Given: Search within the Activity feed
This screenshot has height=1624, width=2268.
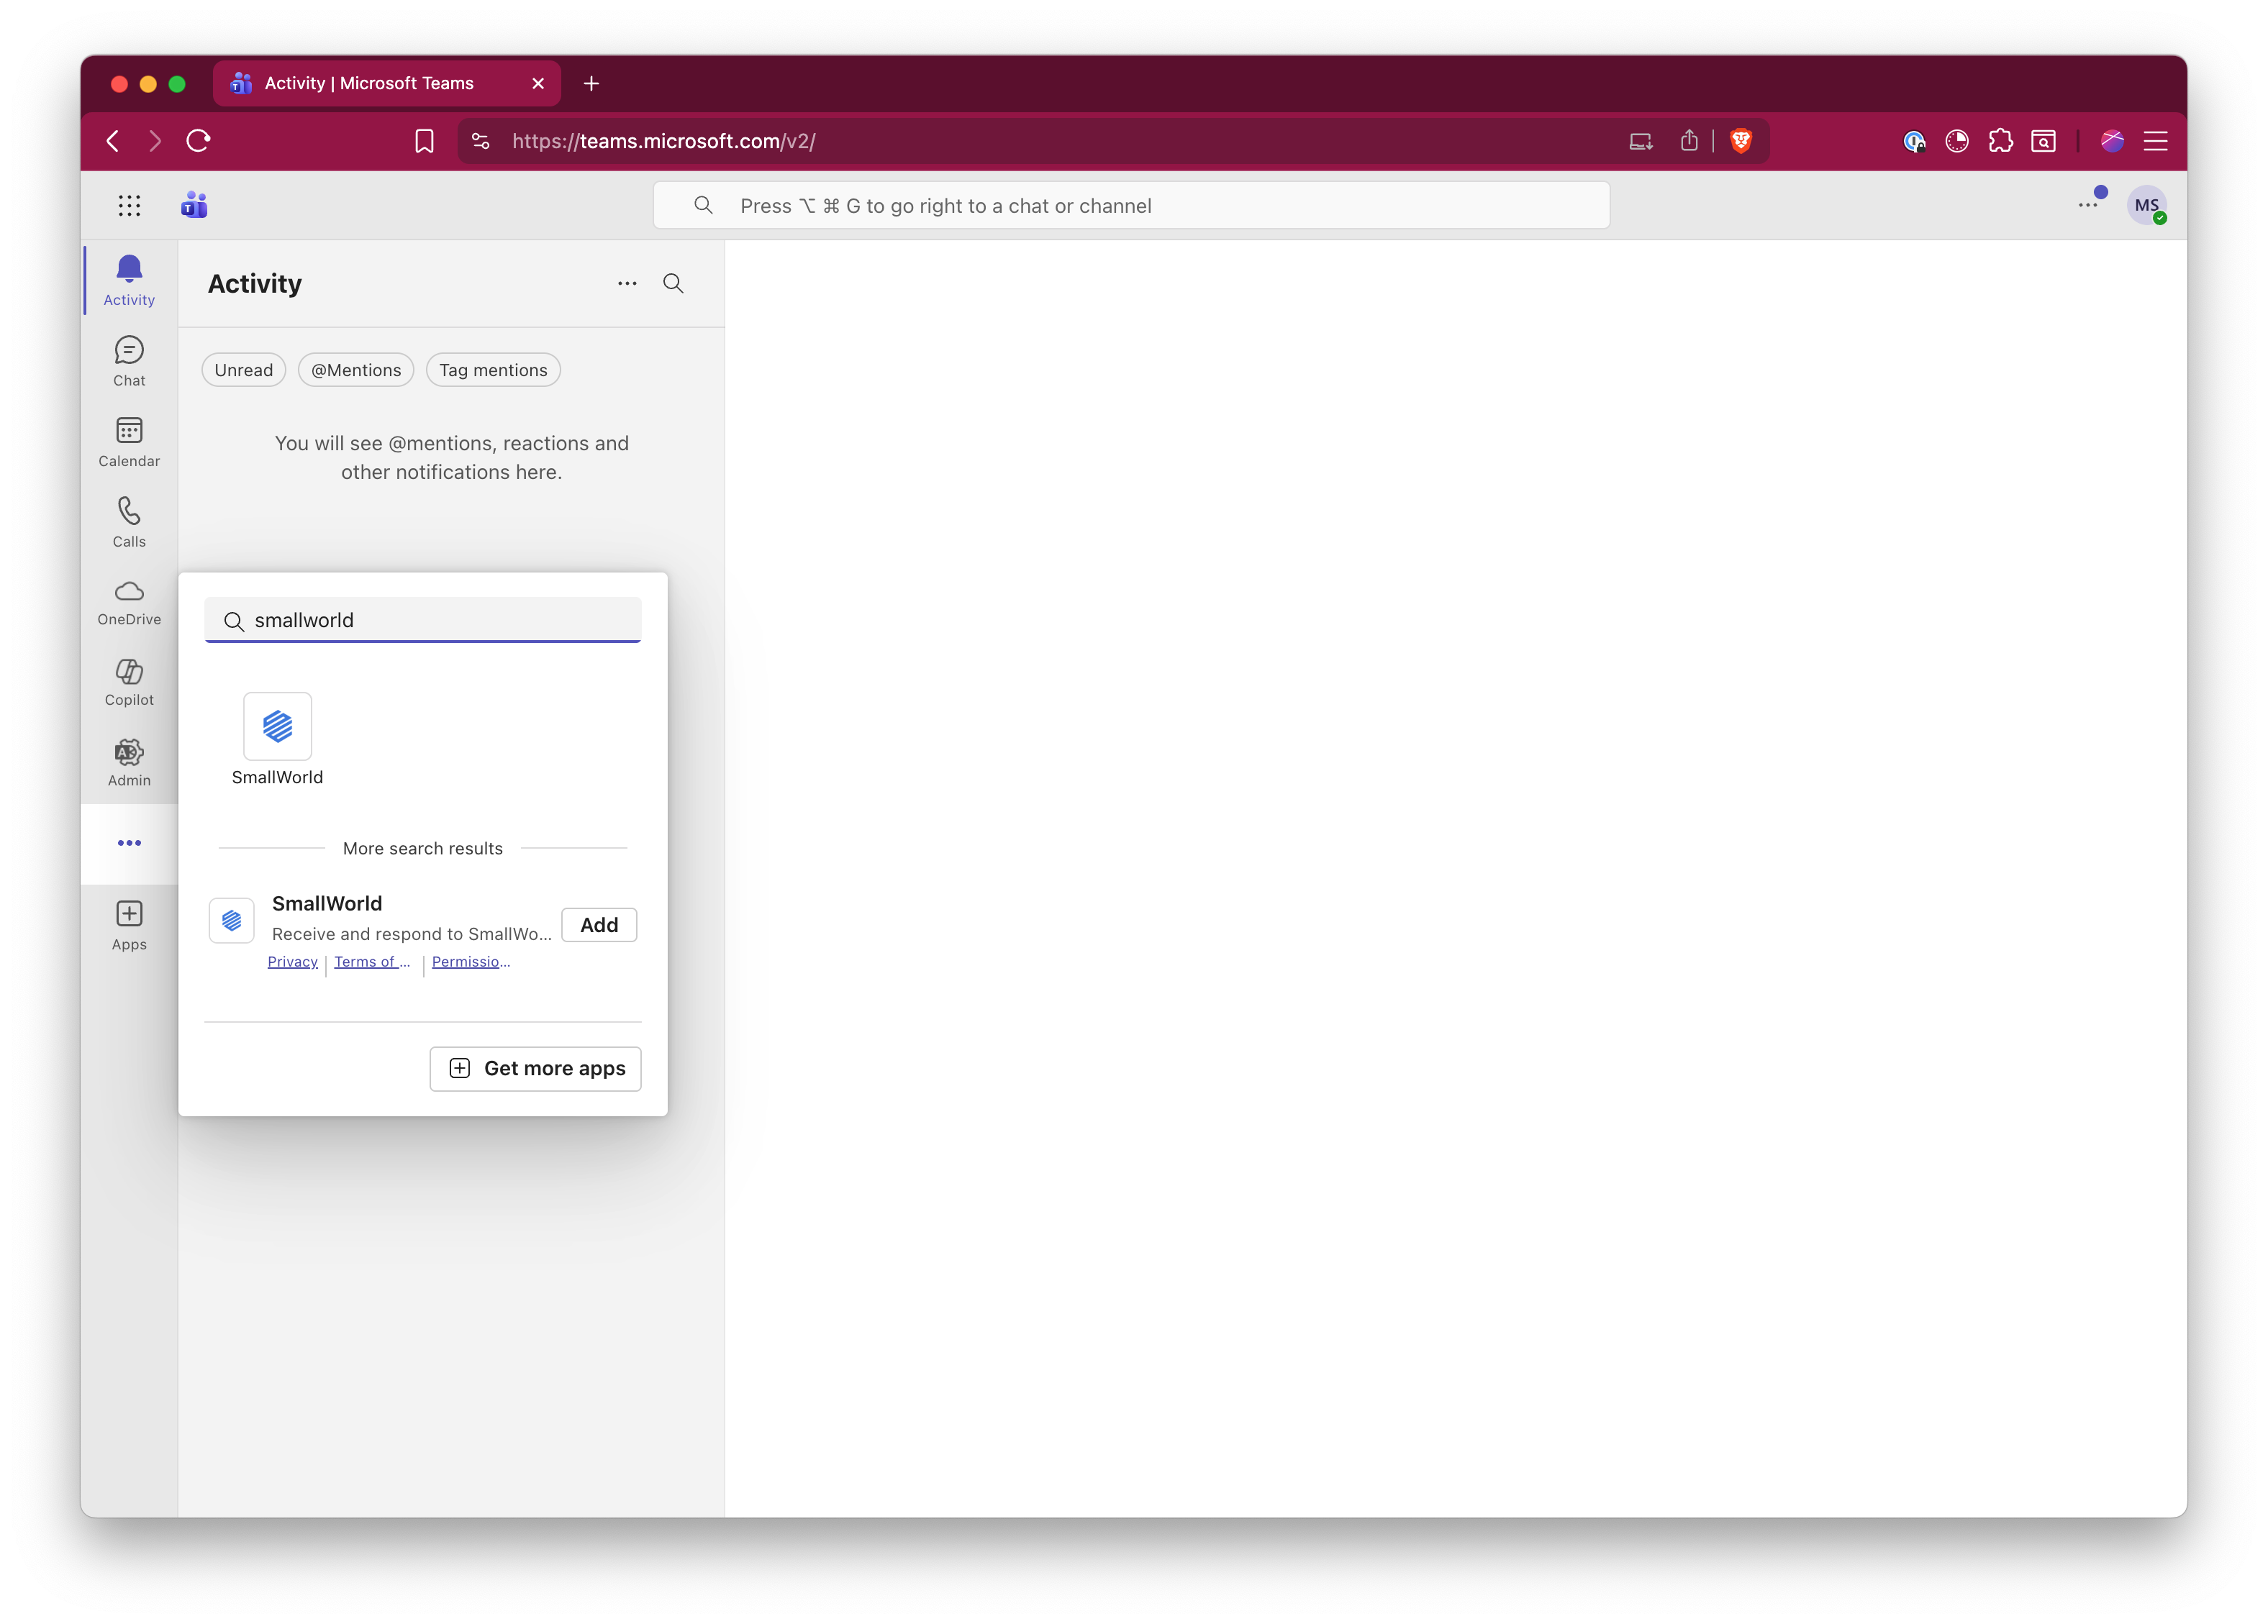Looking at the screenshot, I should (x=673, y=284).
